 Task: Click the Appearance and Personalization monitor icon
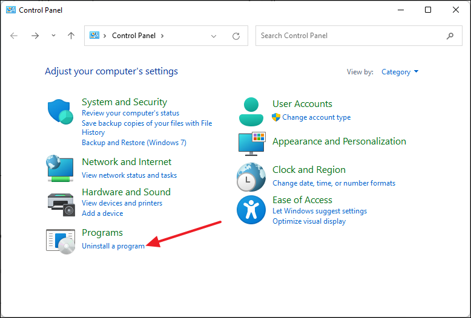point(252,144)
